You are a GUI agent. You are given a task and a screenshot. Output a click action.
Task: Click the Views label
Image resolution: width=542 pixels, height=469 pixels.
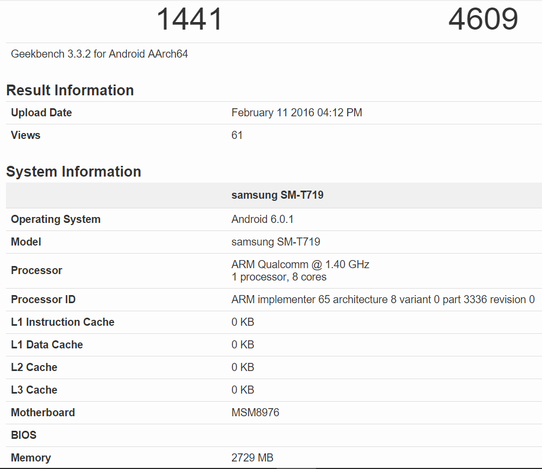[x=26, y=135]
